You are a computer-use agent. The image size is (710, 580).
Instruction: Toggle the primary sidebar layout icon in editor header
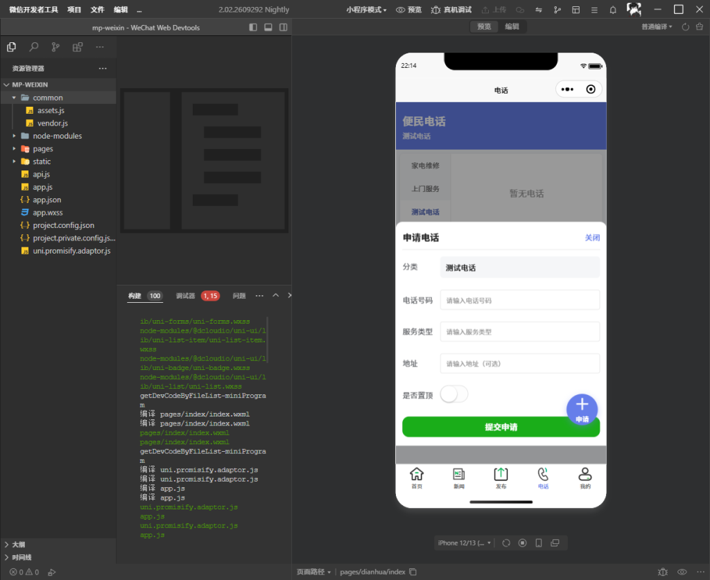(253, 27)
